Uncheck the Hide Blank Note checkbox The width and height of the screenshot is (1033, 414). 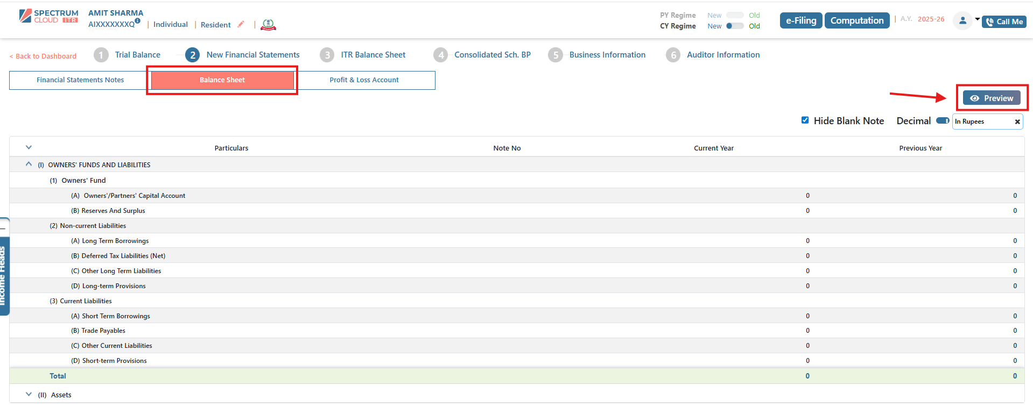pyautogui.click(x=805, y=120)
